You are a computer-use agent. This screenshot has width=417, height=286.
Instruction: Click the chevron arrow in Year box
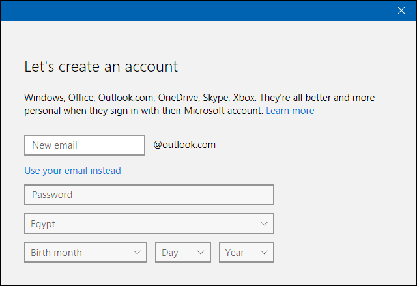(x=264, y=253)
